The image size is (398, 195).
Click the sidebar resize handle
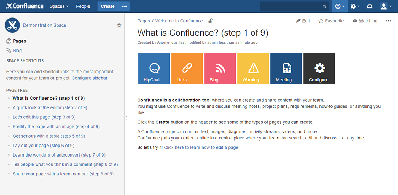coord(126,118)
